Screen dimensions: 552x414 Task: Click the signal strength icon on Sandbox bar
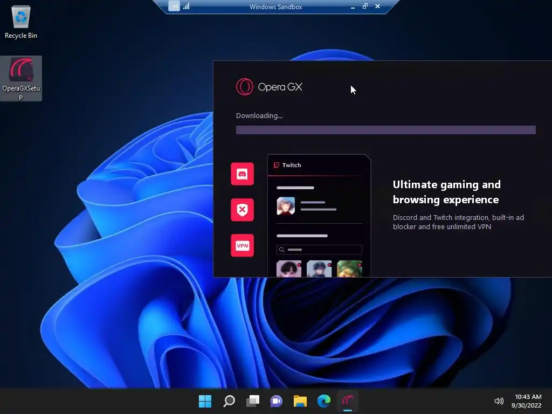pyautogui.click(x=186, y=6)
